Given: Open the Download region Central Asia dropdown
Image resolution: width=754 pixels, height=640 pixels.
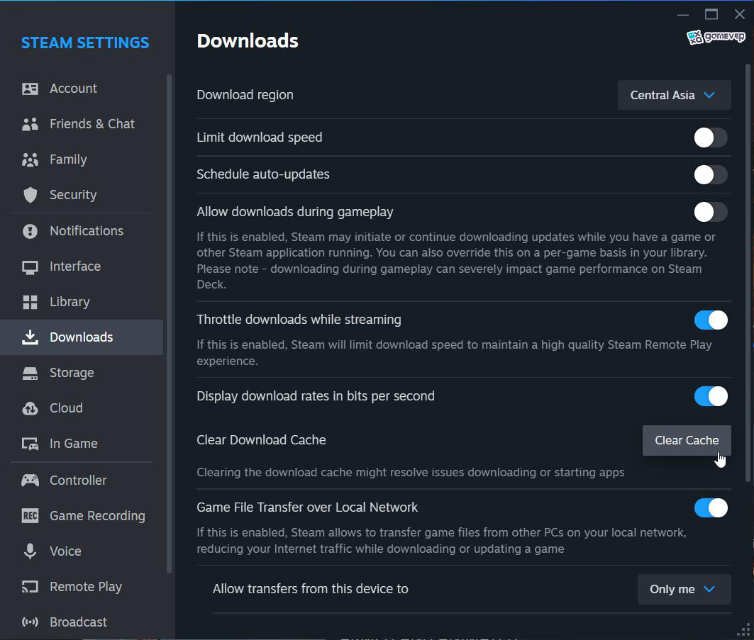Looking at the screenshot, I should point(674,95).
